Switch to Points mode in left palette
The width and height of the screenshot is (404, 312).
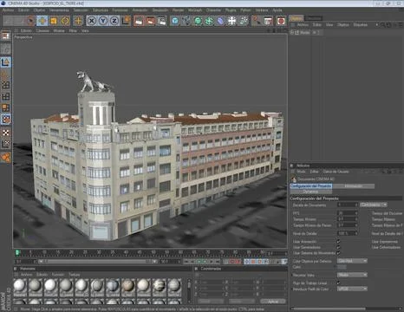(6, 85)
